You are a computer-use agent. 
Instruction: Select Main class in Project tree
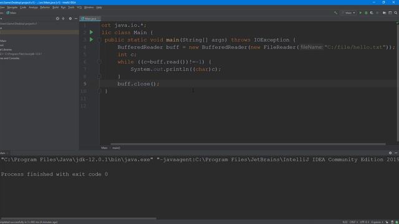coord(3,41)
